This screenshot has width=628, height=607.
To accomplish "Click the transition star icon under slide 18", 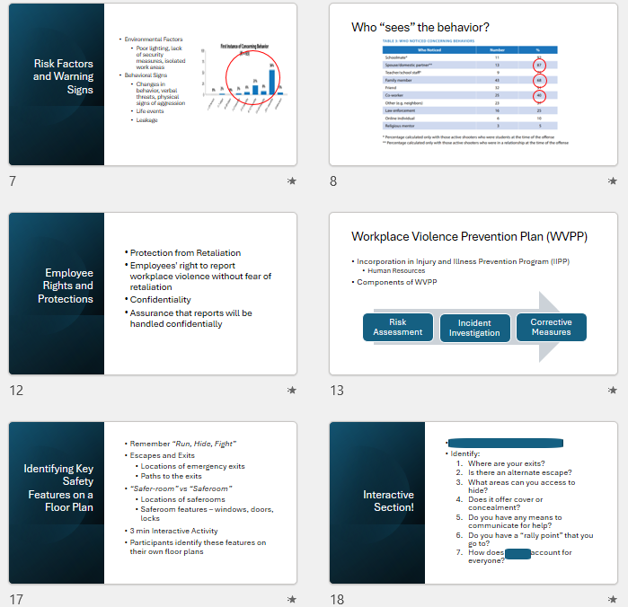I will click(612, 599).
